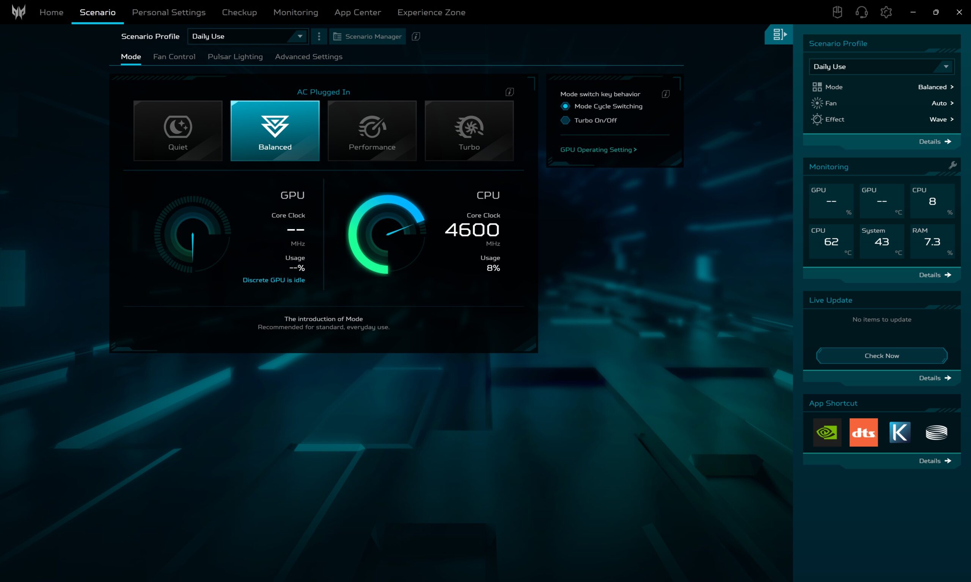Open the headset support icon

(861, 12)
